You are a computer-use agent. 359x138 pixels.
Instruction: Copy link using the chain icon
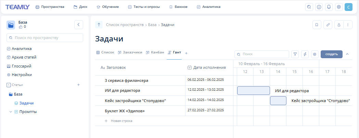tap(328, 25)
